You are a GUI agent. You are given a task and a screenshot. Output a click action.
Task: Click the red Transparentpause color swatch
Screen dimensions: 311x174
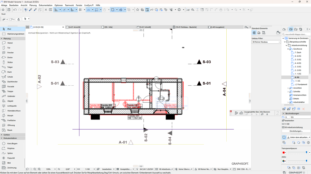point(284,153)
